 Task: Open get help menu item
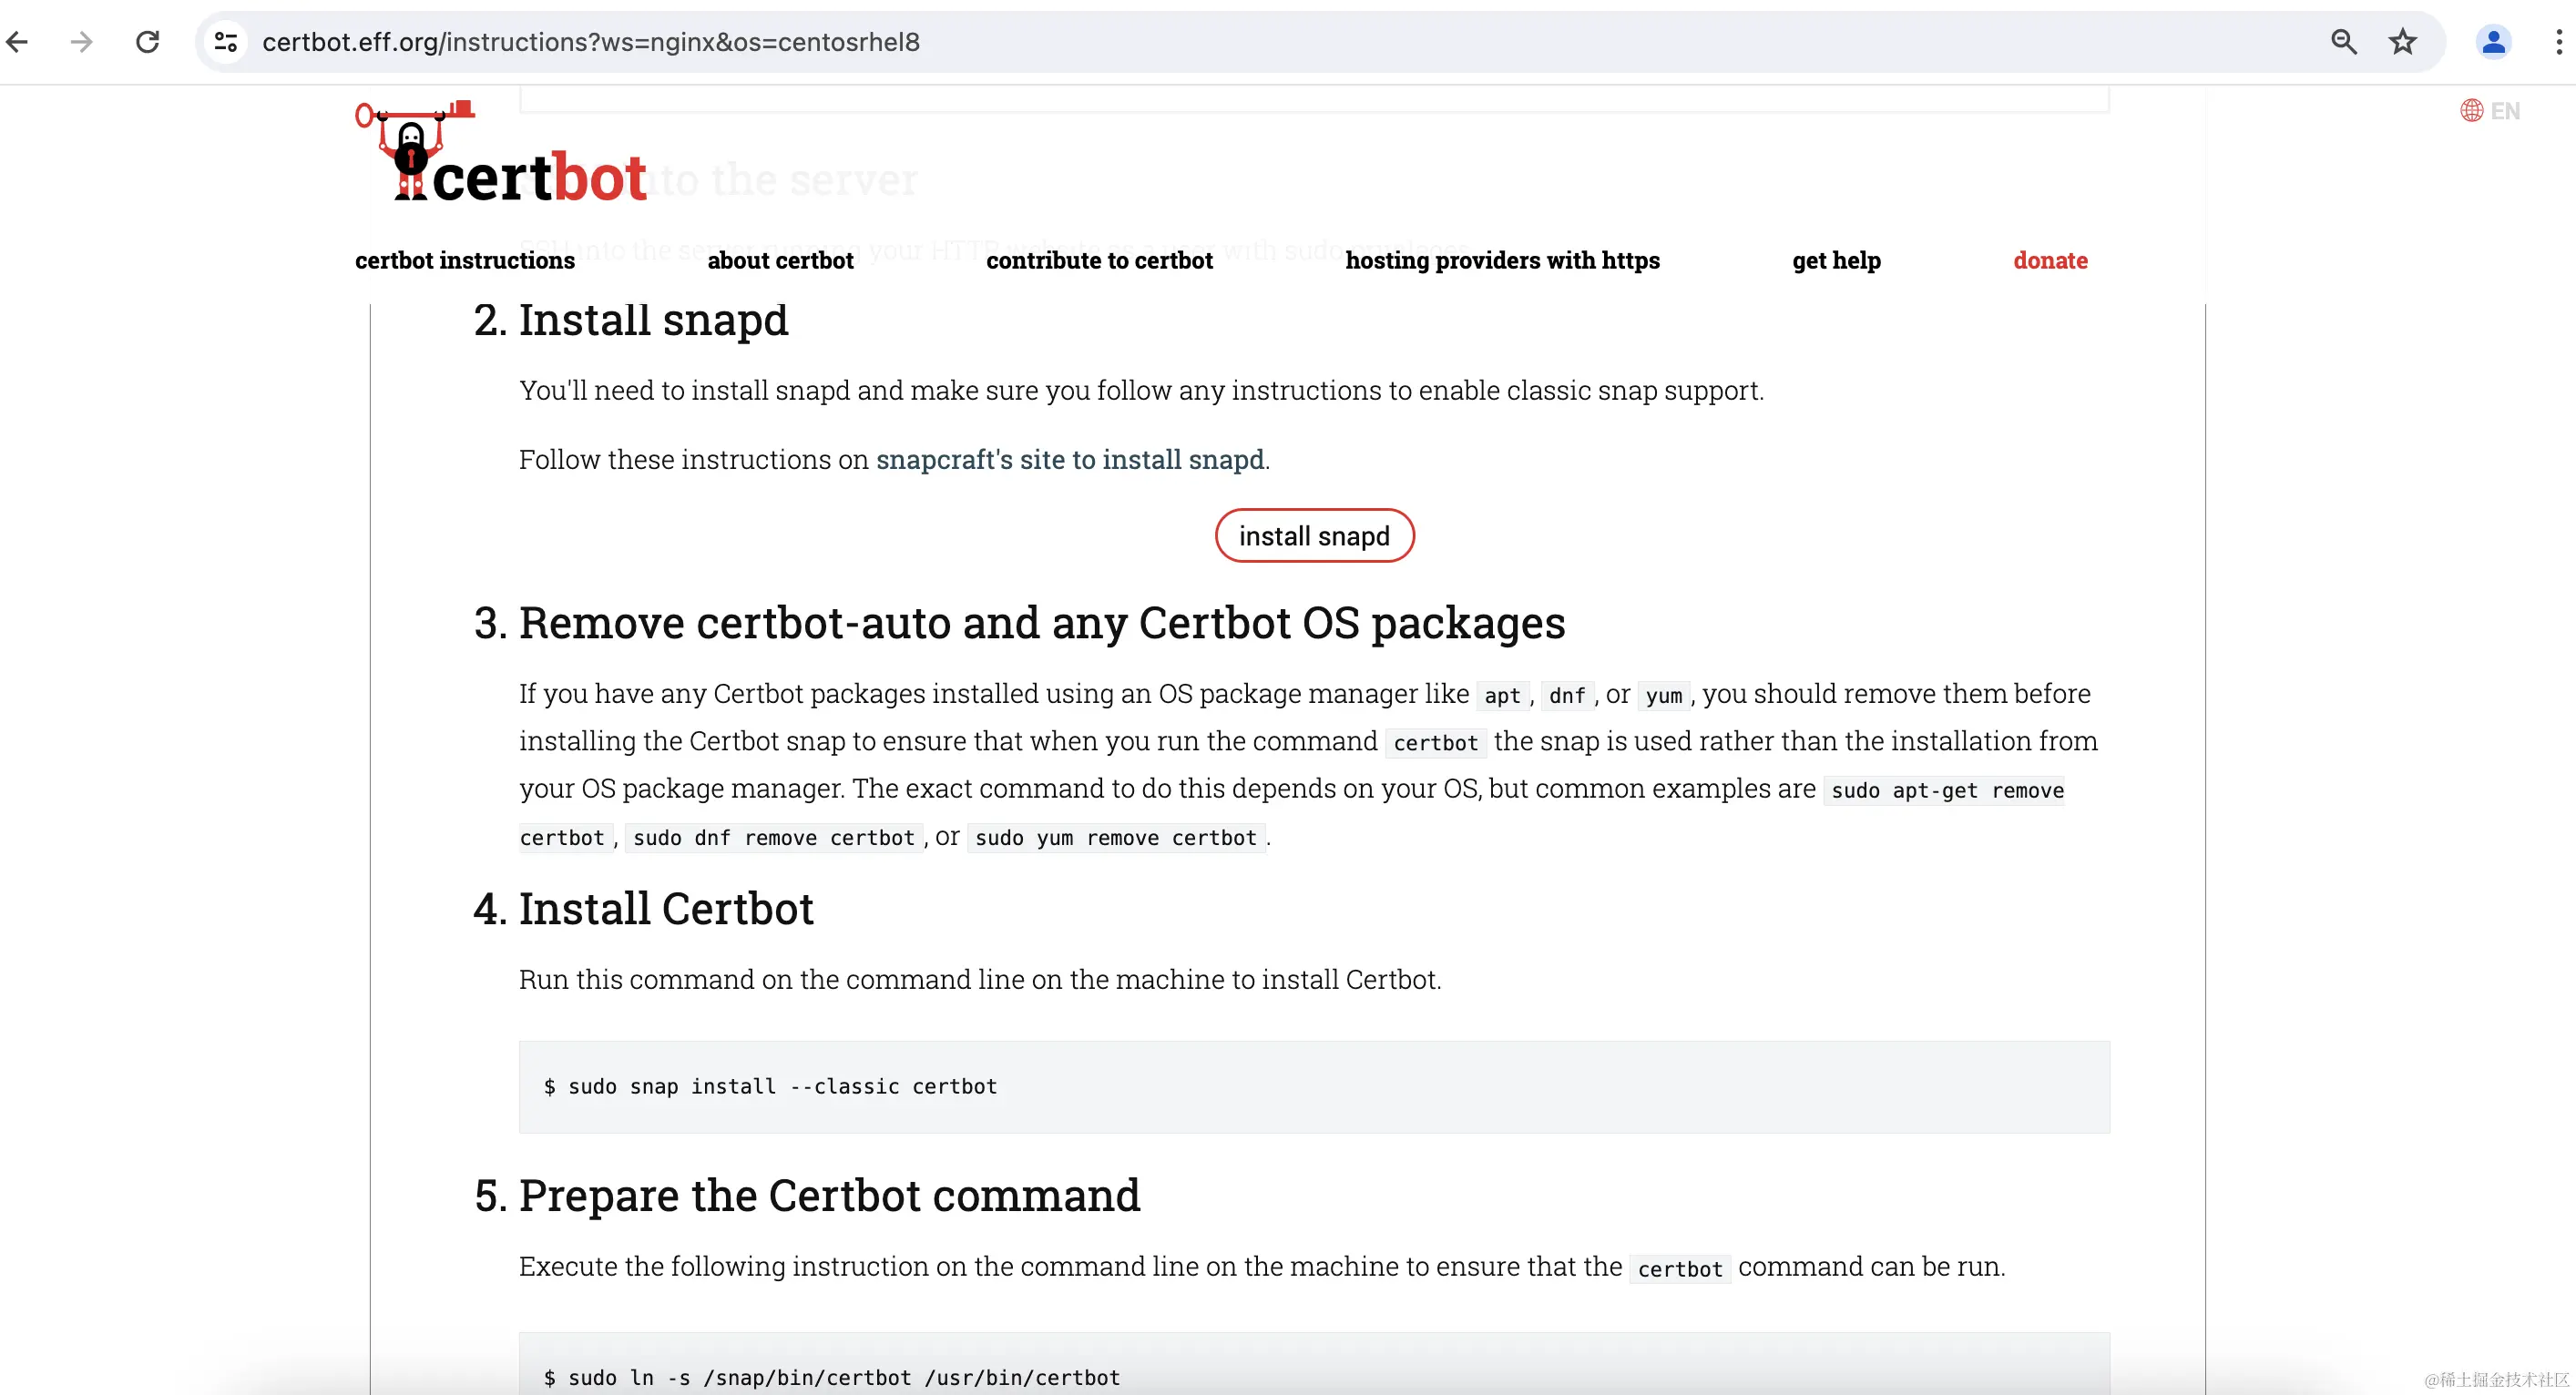pyautogui.click(x=1836, y=261)
